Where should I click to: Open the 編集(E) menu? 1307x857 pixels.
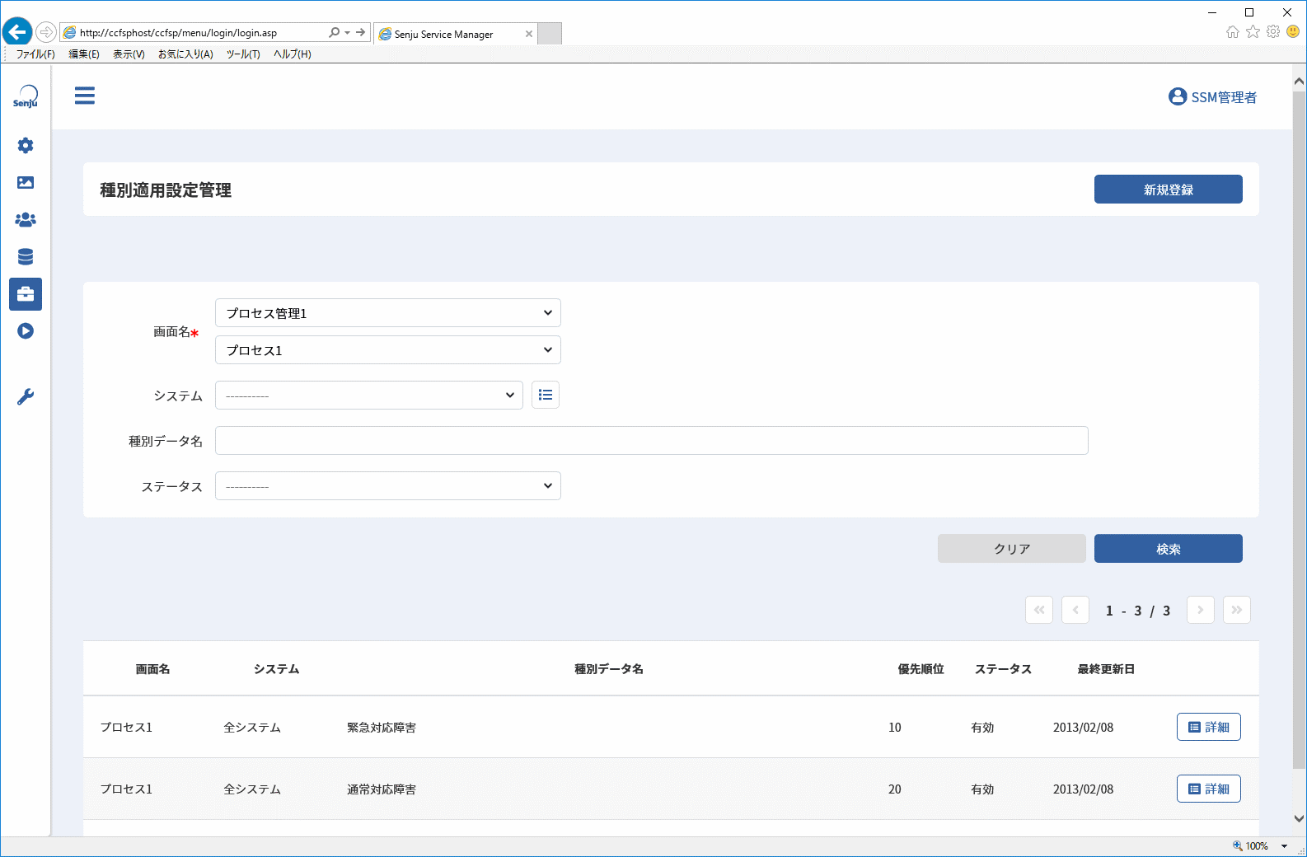pyautogui.click(x=84, y=54)
